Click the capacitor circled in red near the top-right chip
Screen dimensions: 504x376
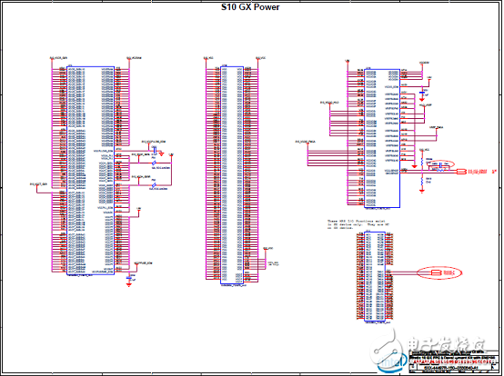(x=440, y=164)
